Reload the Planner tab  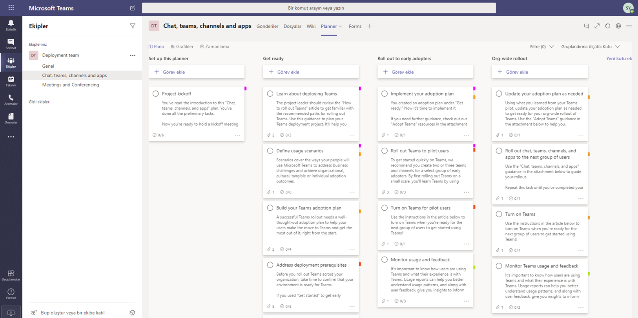click(608, 26)
